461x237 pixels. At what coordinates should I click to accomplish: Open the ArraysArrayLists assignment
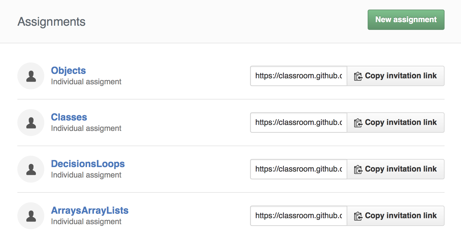90,210
